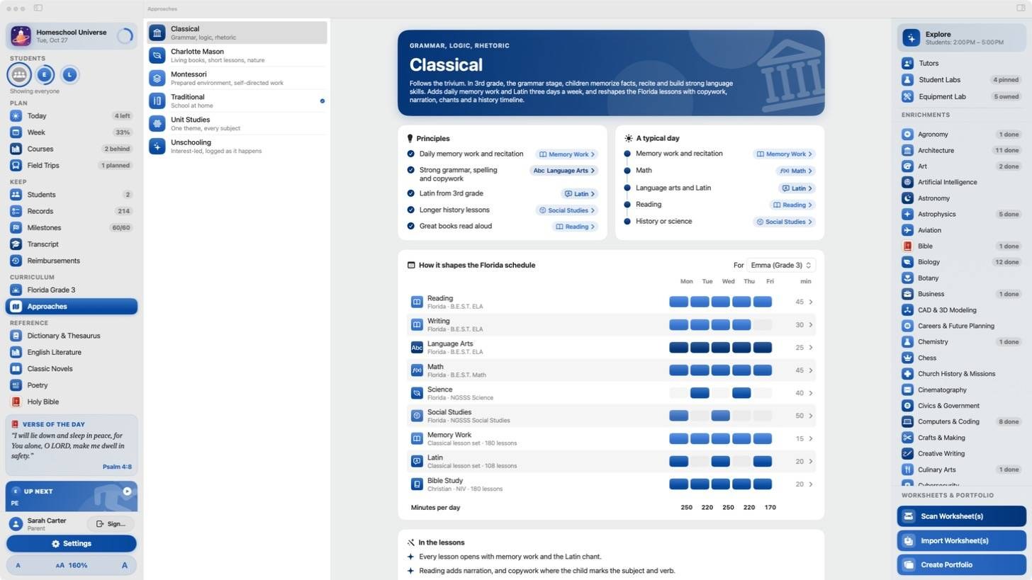Click the Tutors person icon
The height and width of the screenshot is (580, 1032).
907,63
